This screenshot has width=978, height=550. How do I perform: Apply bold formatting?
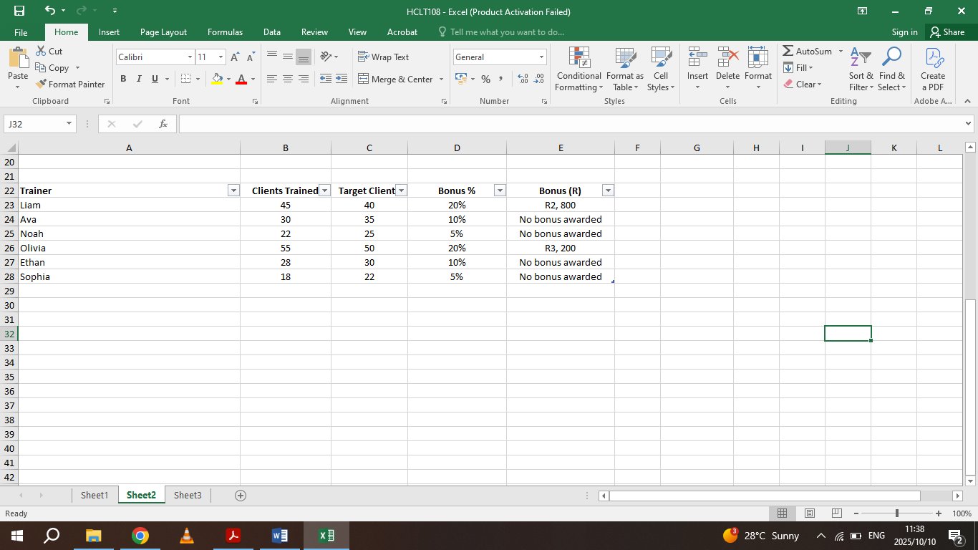[122, 79]
